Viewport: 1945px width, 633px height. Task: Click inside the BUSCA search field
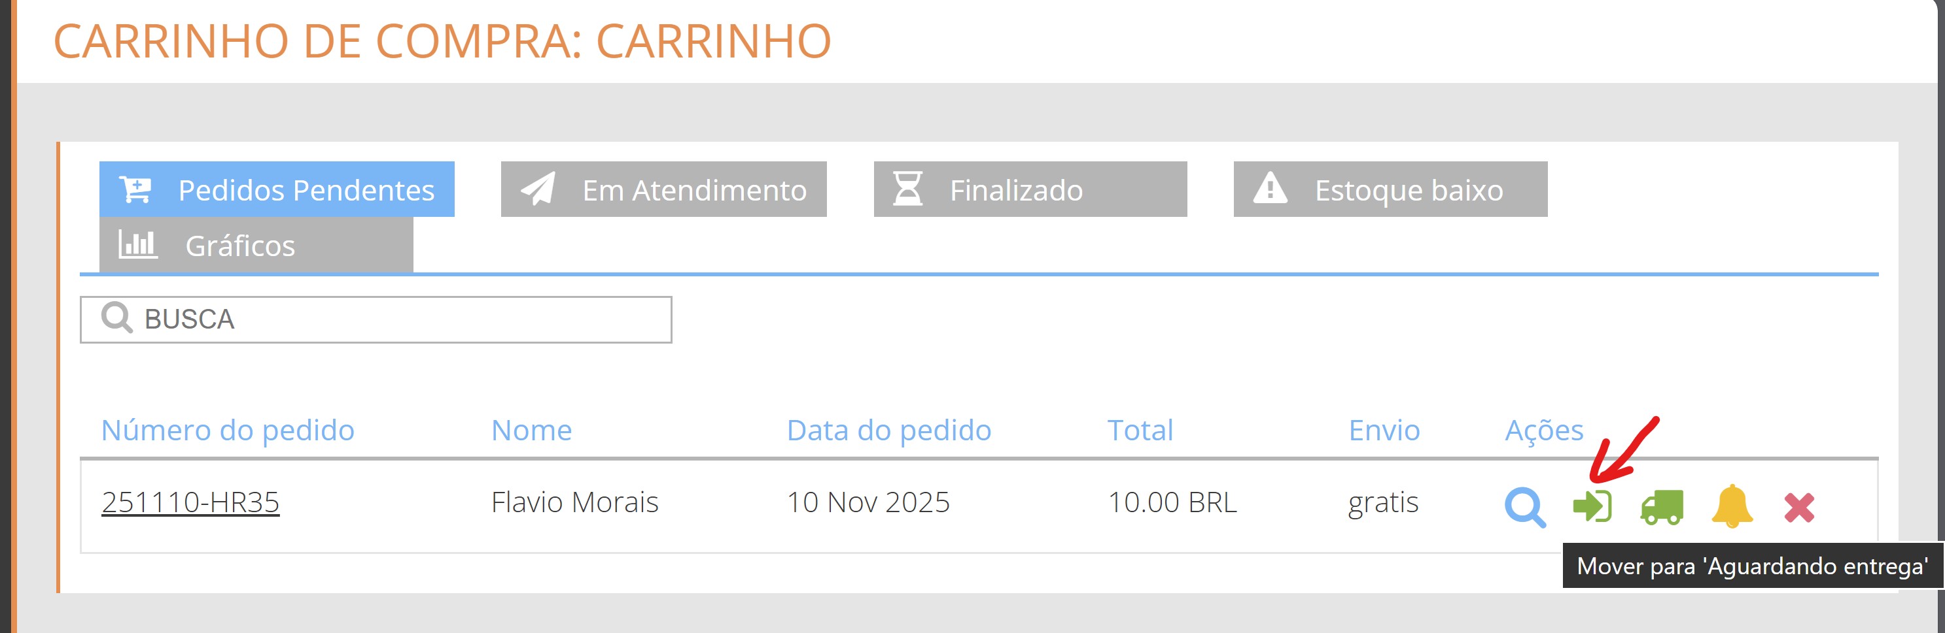pos(377,317)
